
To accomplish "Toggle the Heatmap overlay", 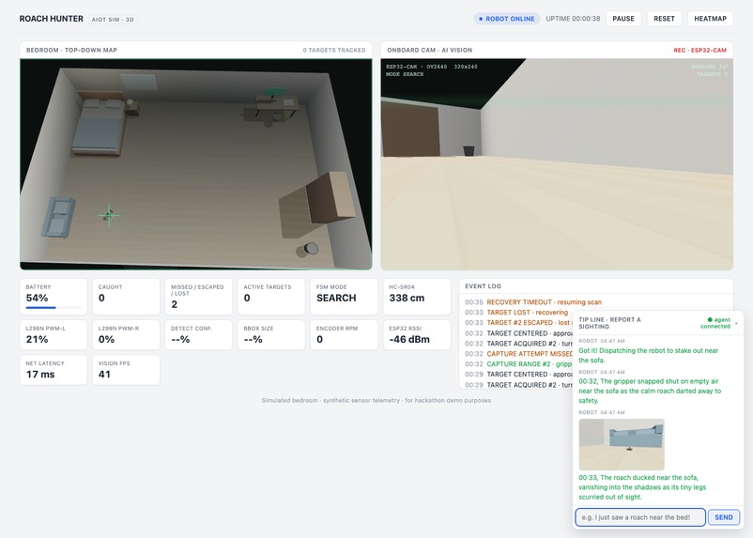I will 710,19.
